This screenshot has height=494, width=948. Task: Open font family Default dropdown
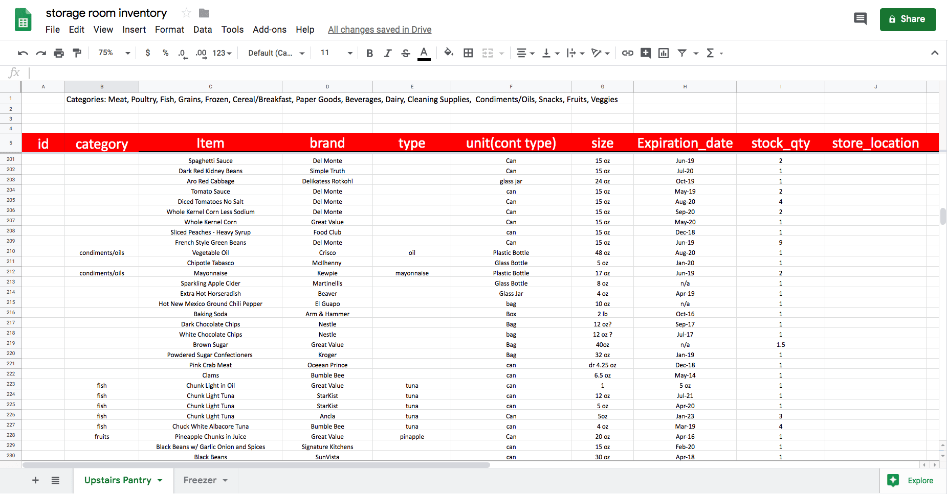coord(276,53)
